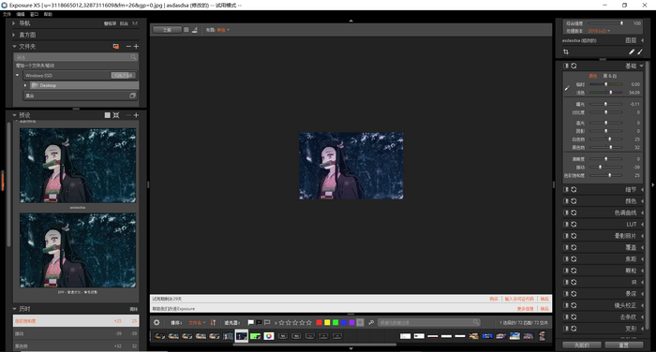Click the 重置 button at bottom right
The image size is (656, 352).
click(624, 345)
